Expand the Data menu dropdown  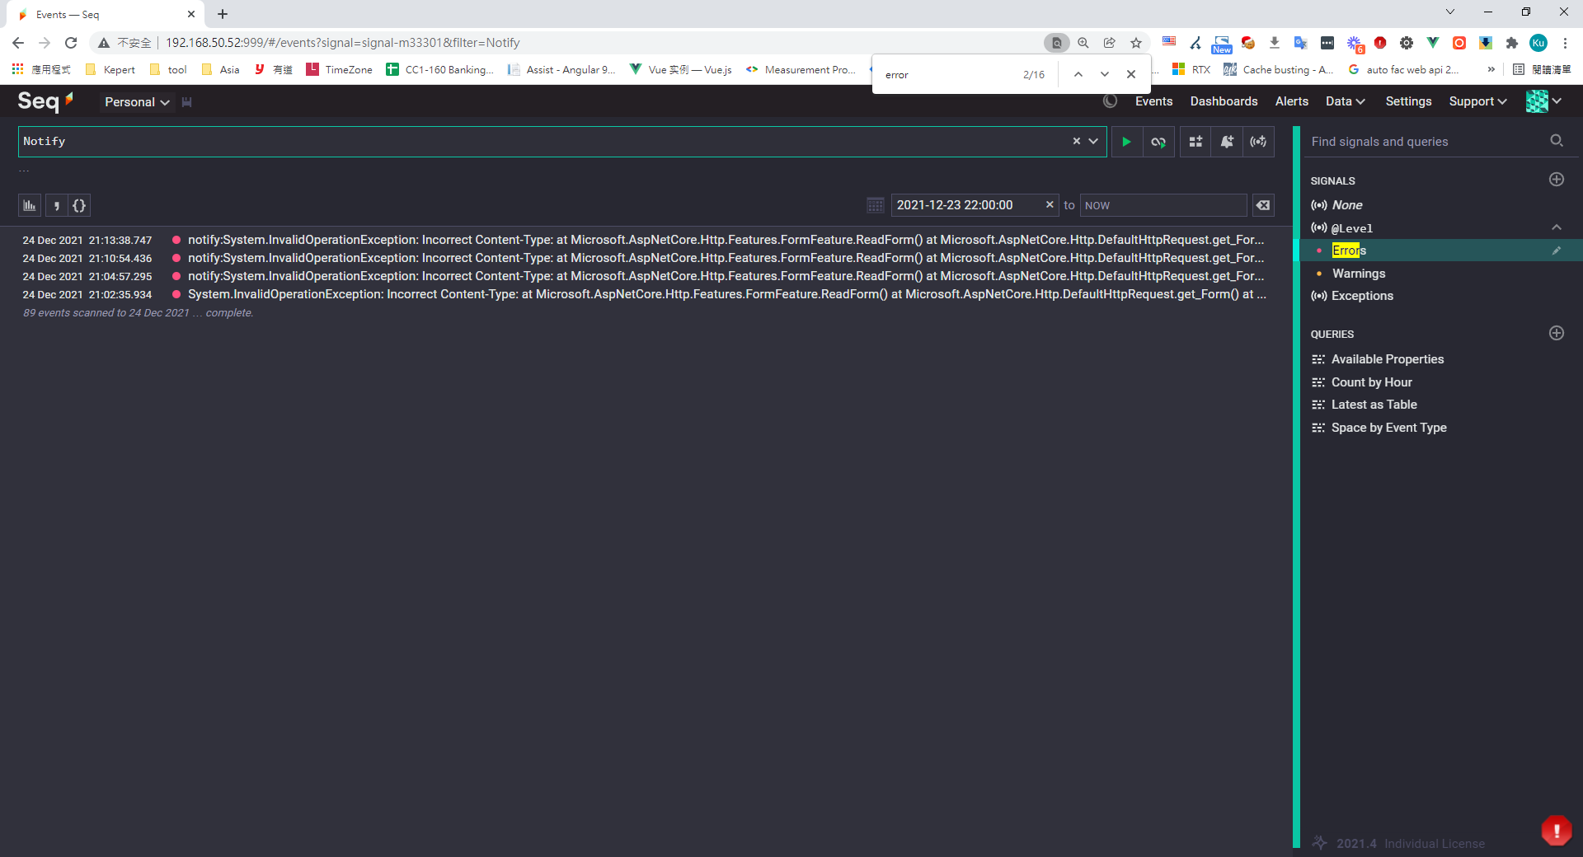(1345, 101)
